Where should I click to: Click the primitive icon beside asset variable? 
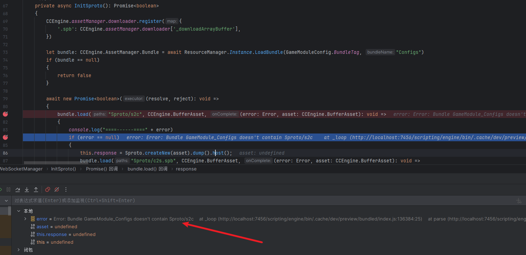pyautogui.click(x=33, y=227)
